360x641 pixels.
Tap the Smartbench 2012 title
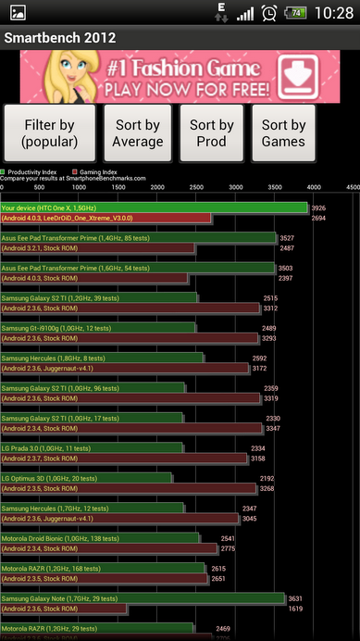coord(60,38)
